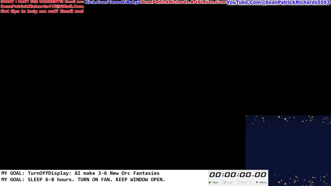Click YouTube.Com/@SeanPatrickRichards5593 text
Viewport: 331px width, 186px height.
pos(278,2)
